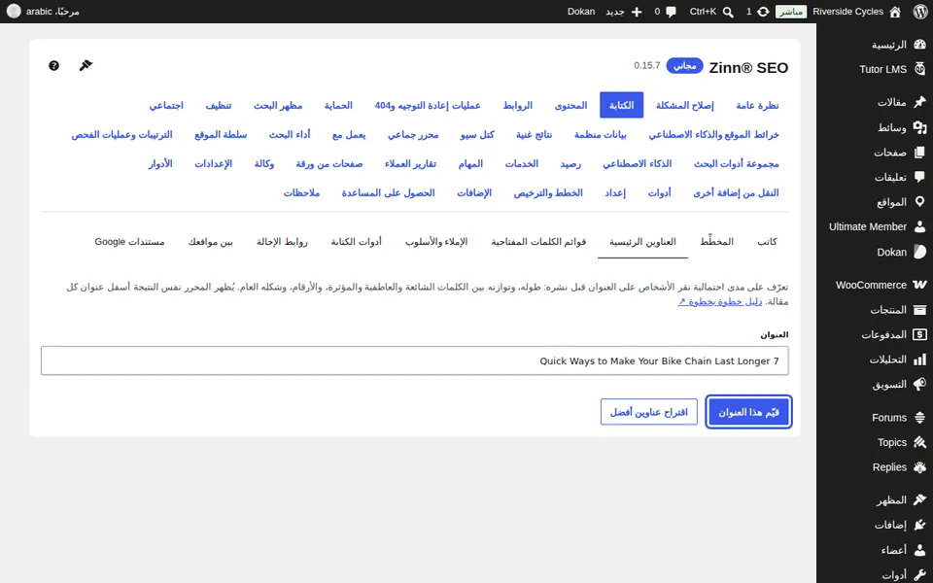The width and height of the screenshot is (933, 583).
Task: Switch to المحتوى tab
Action: [x=570, y=105]
